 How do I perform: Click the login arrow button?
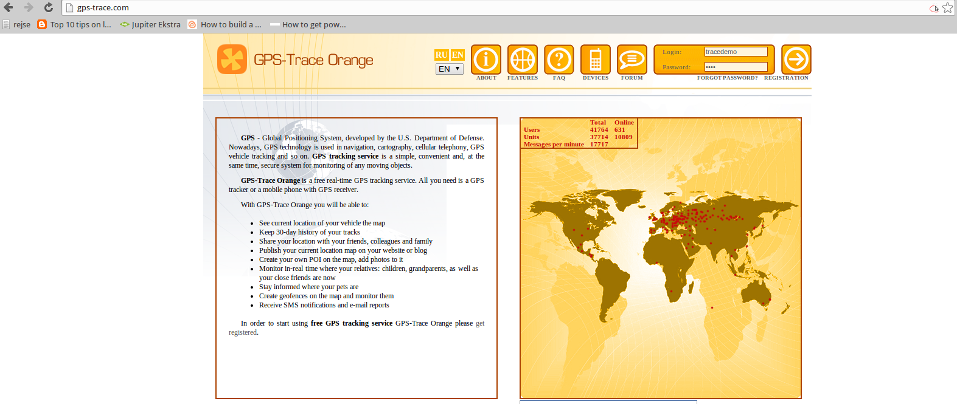point(796,60)
